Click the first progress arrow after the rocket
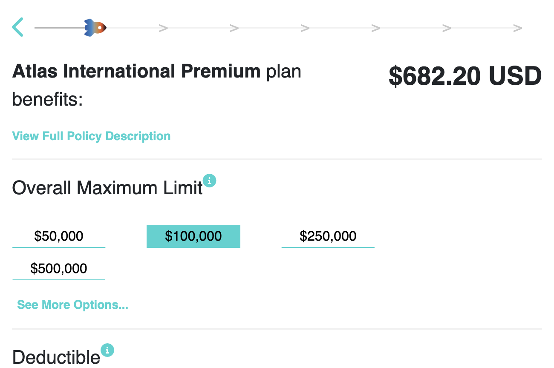The height and width of the screenshot is (368, 554). [163, 28]
